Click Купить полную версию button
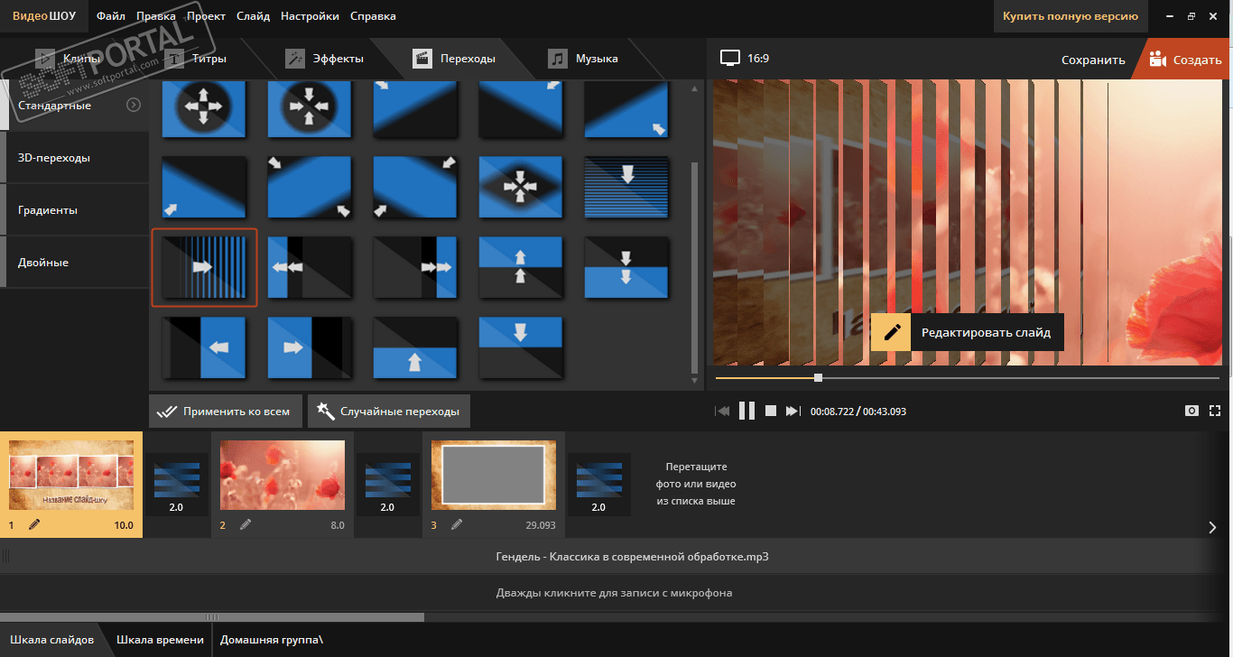 (1071, 16)
